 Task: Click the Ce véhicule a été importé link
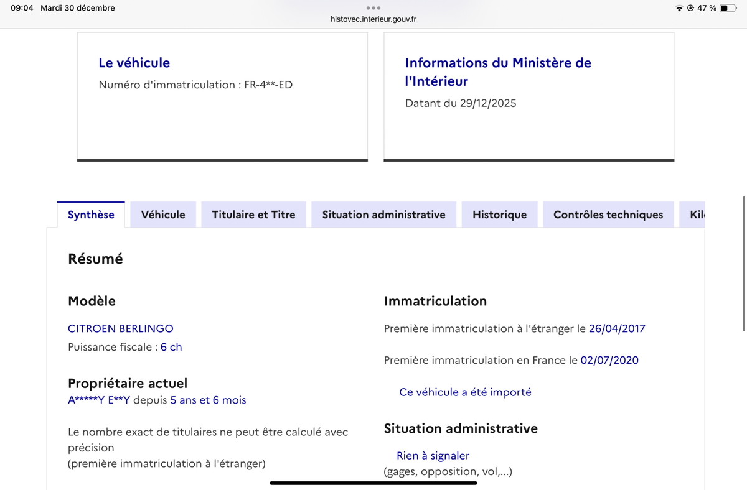[465, 392]
